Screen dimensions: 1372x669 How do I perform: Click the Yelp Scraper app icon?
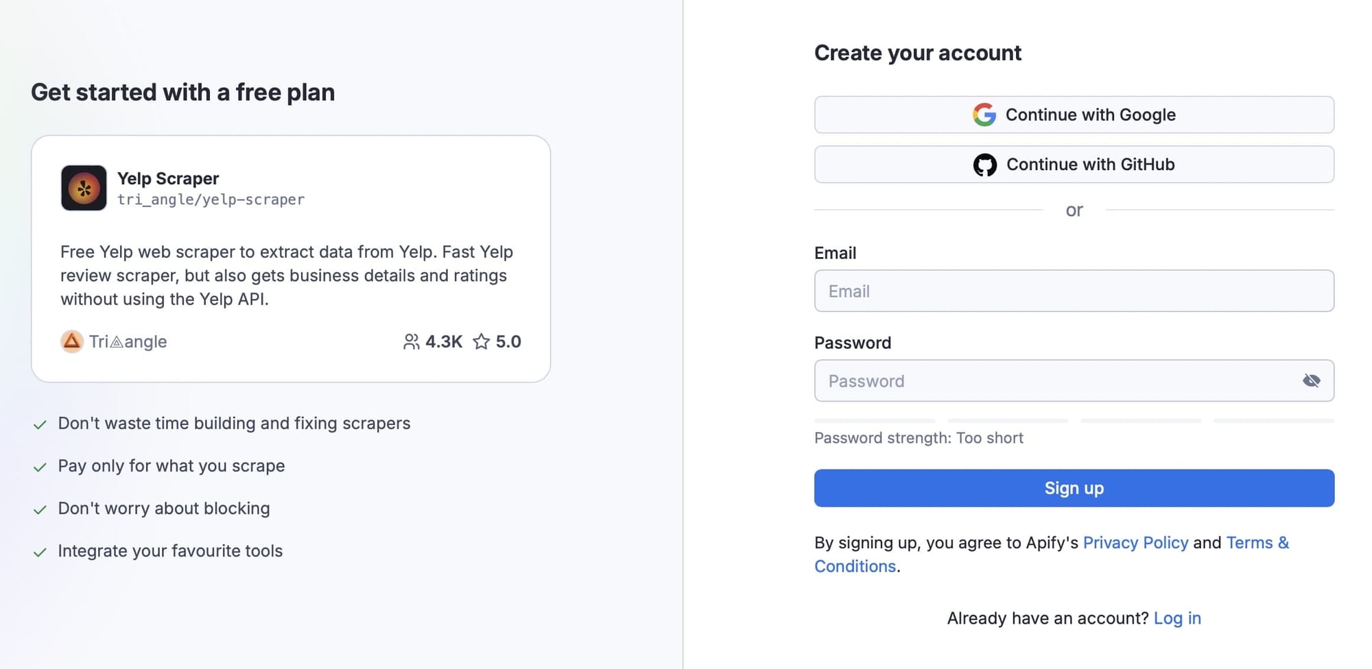click(83, 187)
